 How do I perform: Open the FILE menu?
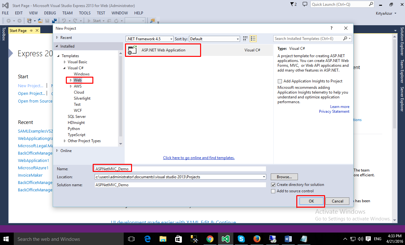pos(5,13)
